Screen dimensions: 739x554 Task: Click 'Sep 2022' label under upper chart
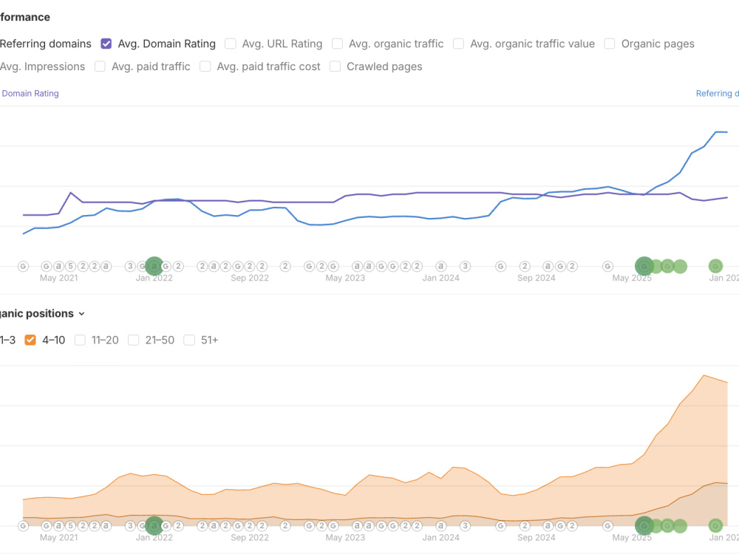[x=250, y=278]
